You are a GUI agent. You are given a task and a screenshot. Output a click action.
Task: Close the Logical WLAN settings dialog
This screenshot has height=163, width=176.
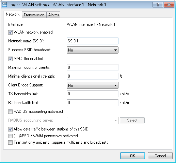tap(169, 5)
